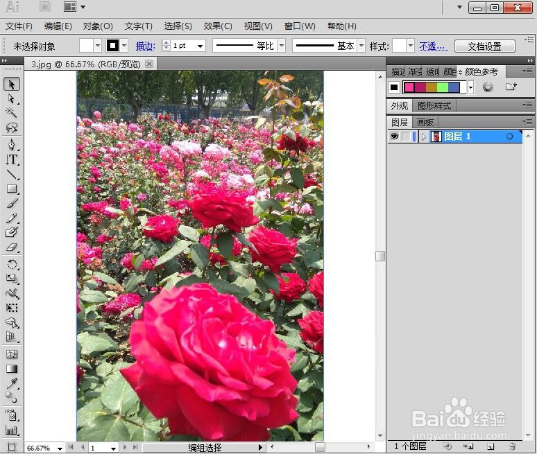Select the Direct Selection tool

12,99
